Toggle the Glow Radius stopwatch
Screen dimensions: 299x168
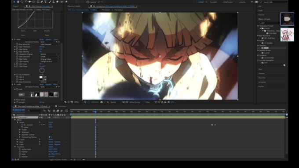(17, 49)
